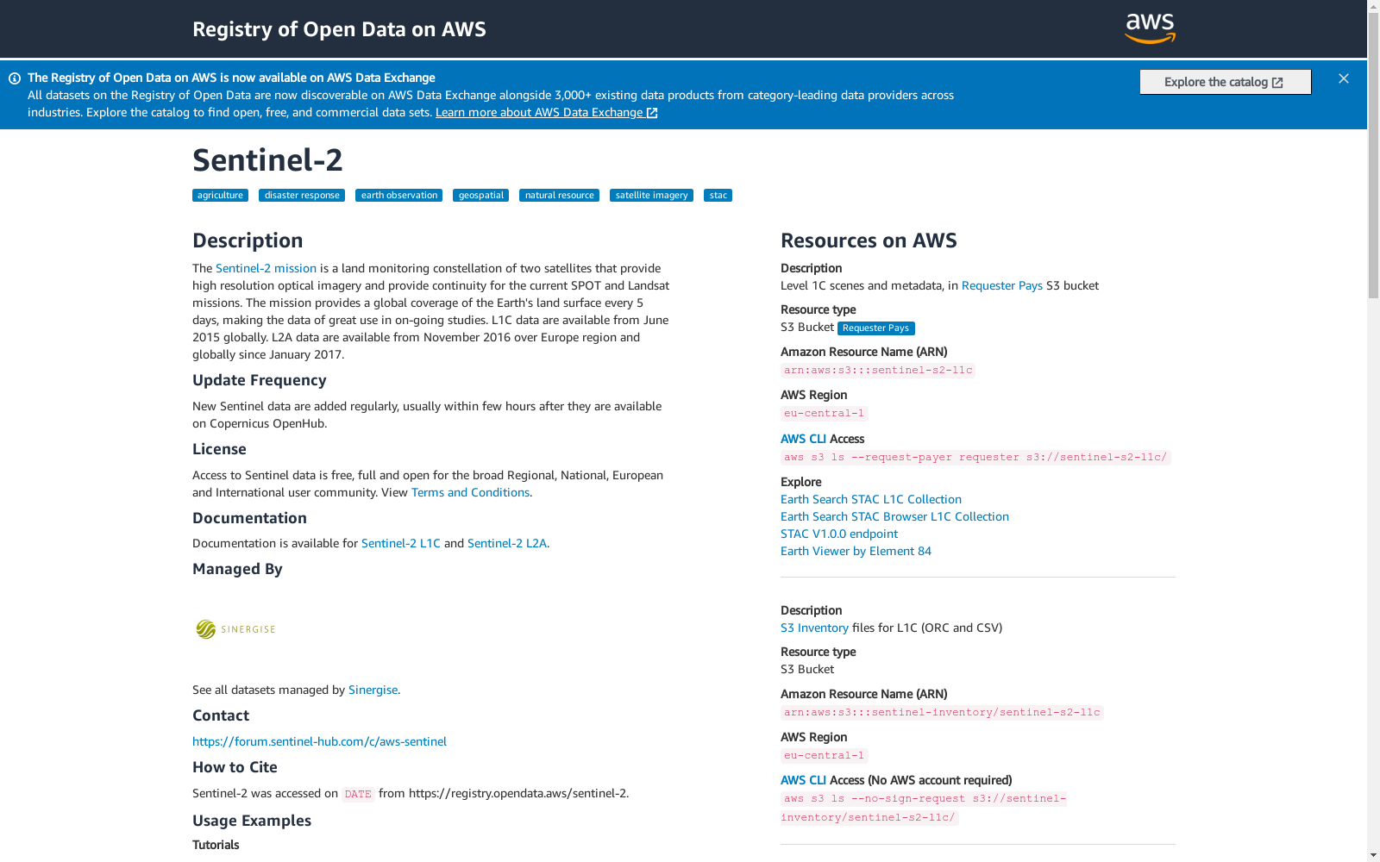
Task: Open the S3 Inventory link
Action: point(814,628)
